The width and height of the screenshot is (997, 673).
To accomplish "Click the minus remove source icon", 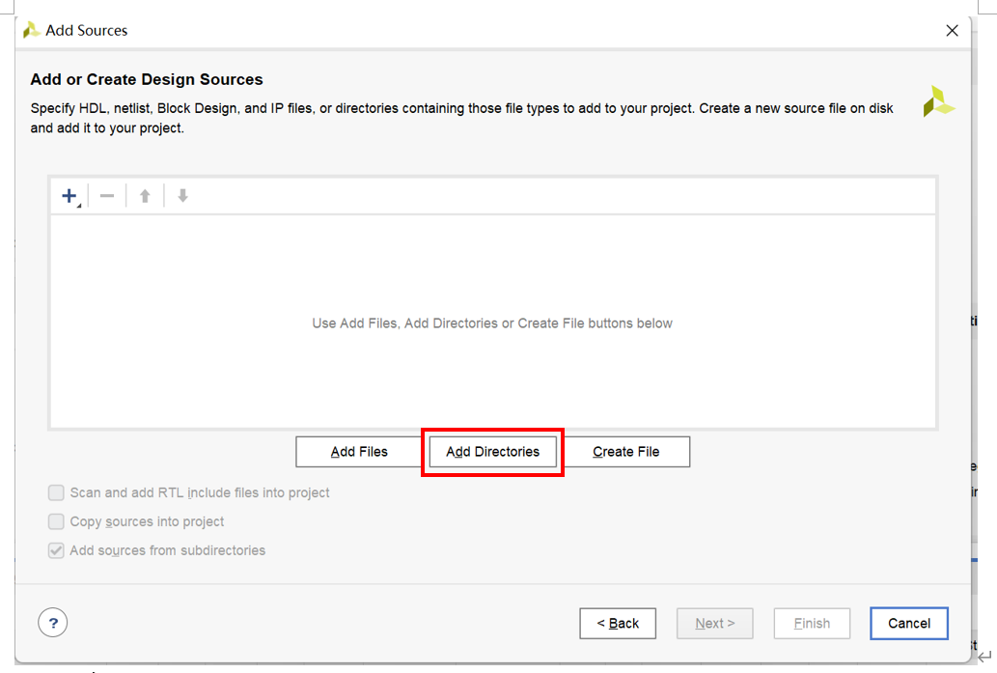I will pyautogui.click(x=107, y=196).
